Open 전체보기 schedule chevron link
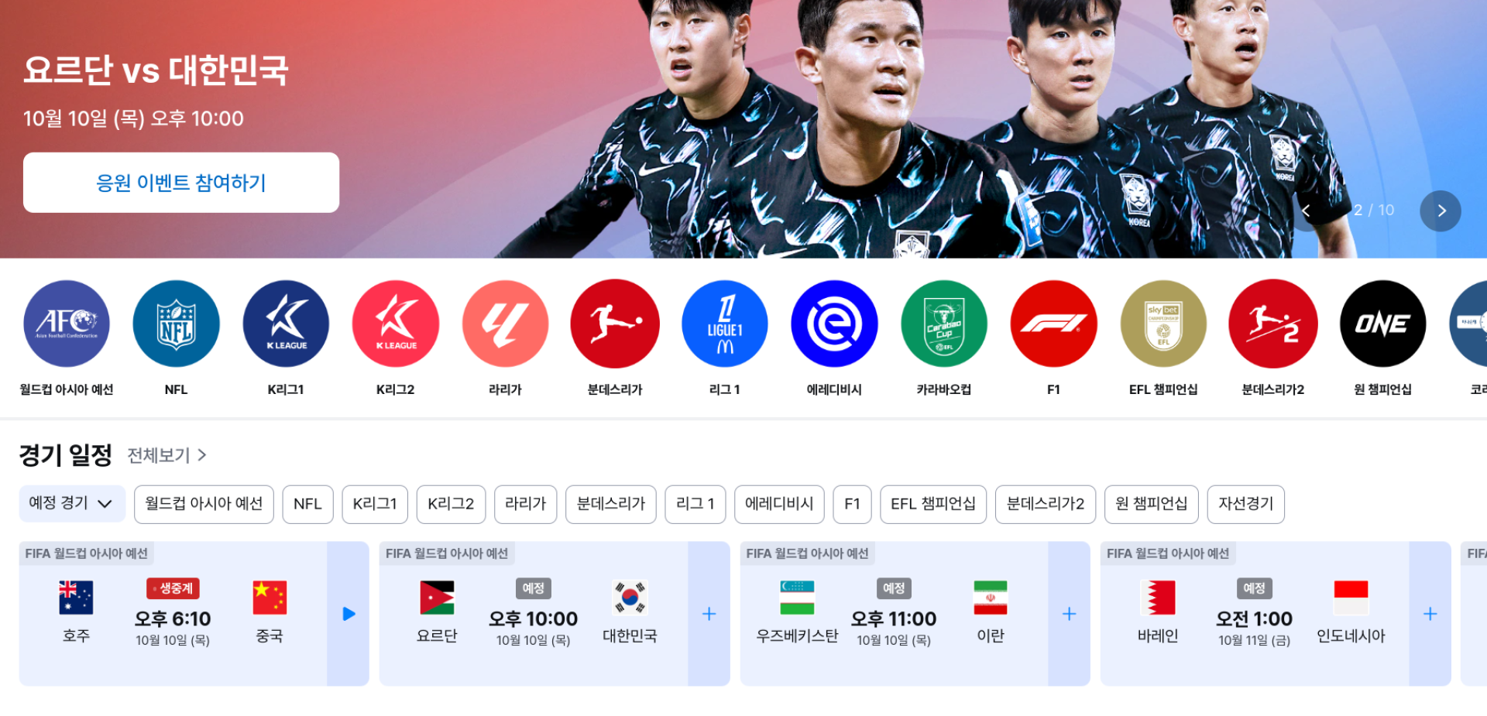This screenshot has height=716, width=1487. pos(167,455)
